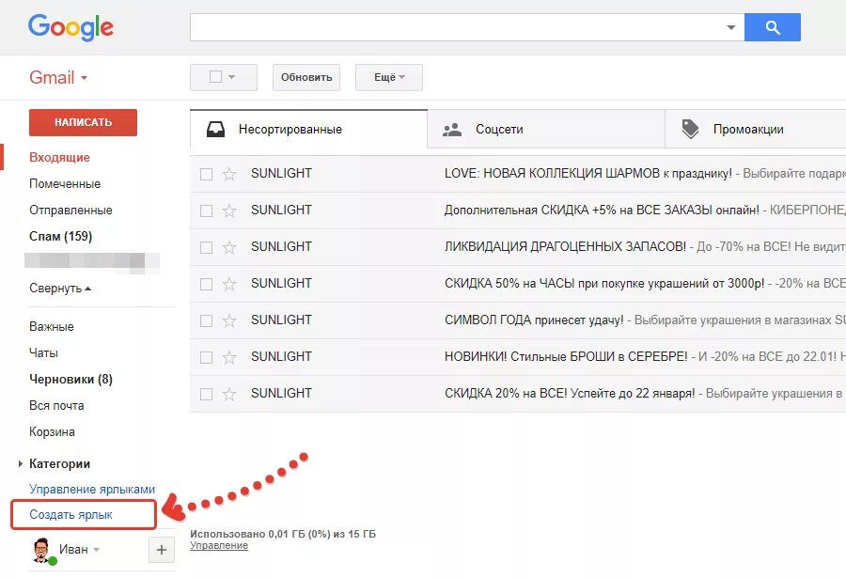Open the Черновики (8) folder

click(70, 380)
